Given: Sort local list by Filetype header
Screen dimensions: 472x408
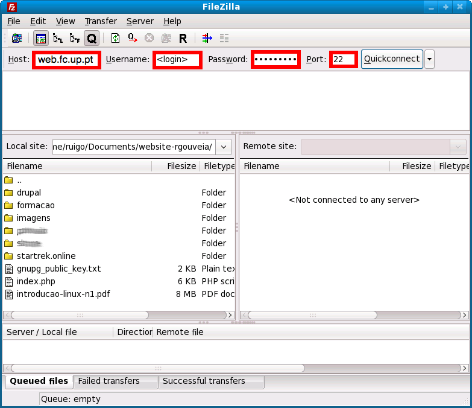Looking at the screenshot, I should (218, 166).
